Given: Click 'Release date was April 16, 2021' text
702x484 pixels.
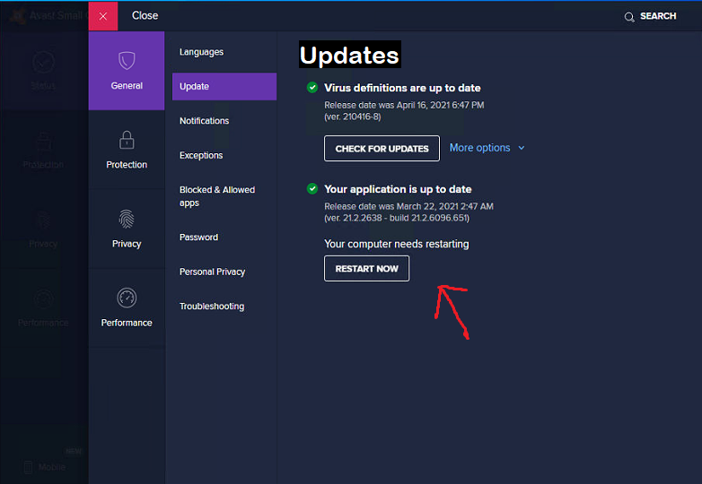Looking at the screenshot, I should [404, 105].
